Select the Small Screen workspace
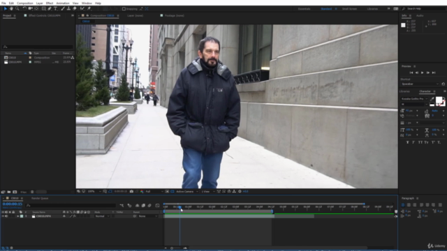This screenshot has height=251, width=447. coord(349,9)
